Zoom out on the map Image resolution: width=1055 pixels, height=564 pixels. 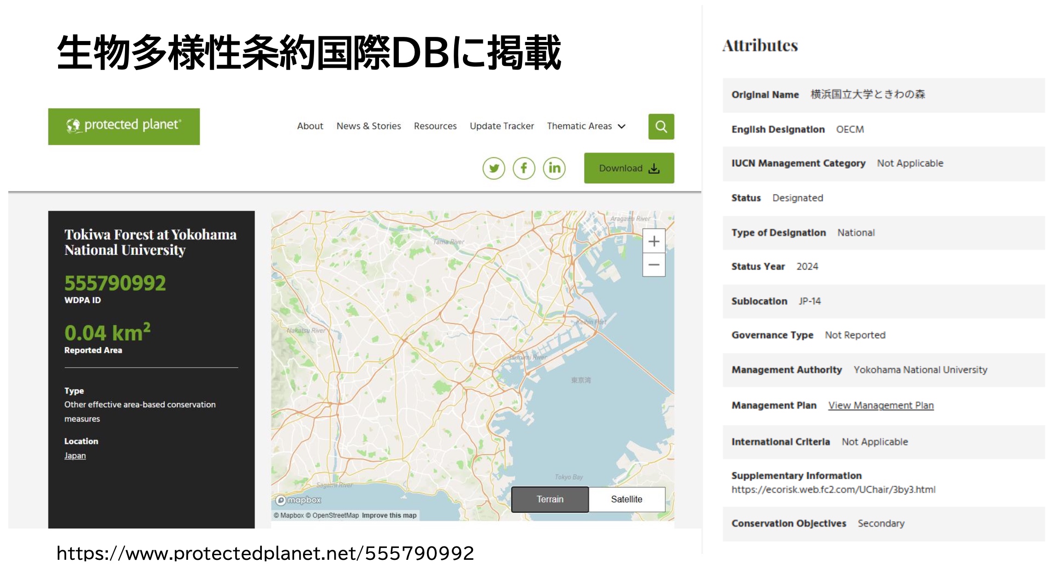point(653,265)
